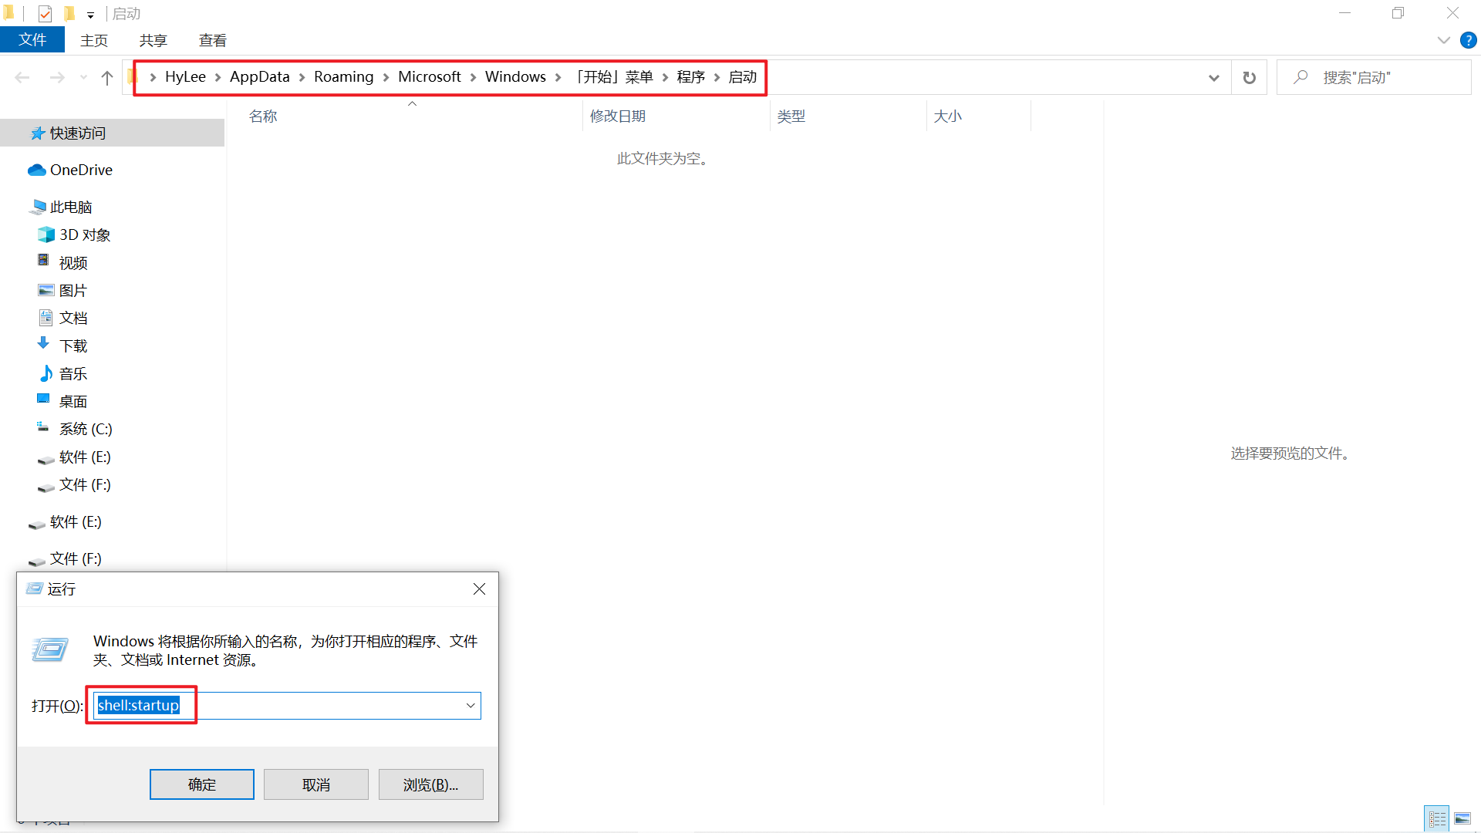Open 文件 (F:) under 此电脑
Viewport: 1481px width, 833px height.
85,484
